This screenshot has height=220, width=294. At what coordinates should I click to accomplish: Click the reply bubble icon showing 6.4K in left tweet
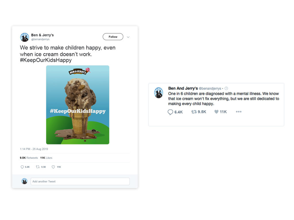pyautogui.click(x=22, y=167)
